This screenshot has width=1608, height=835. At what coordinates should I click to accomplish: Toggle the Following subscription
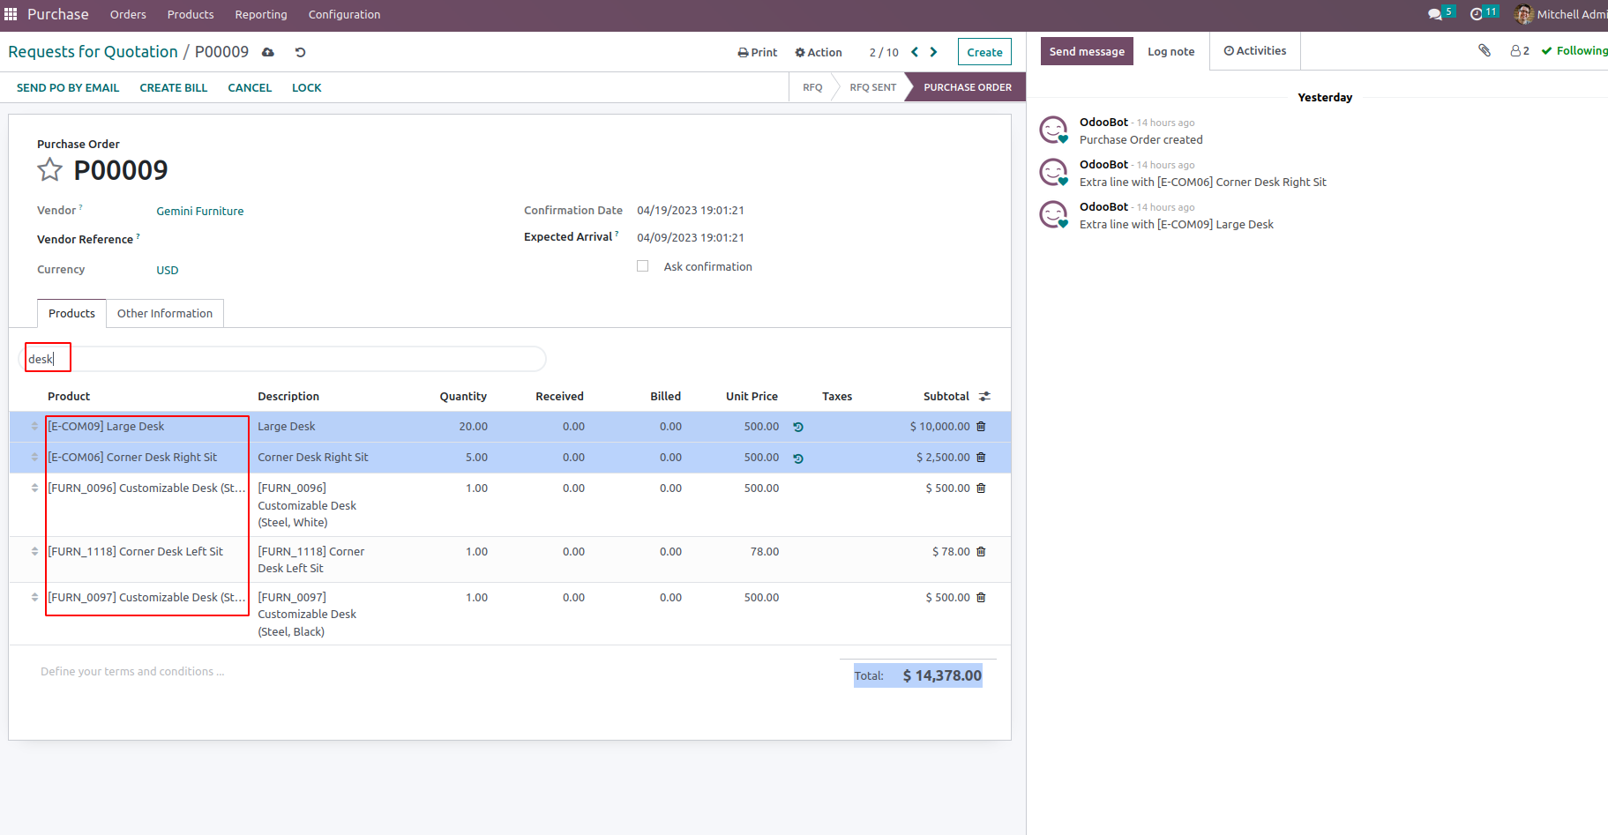coord(1574,51)
